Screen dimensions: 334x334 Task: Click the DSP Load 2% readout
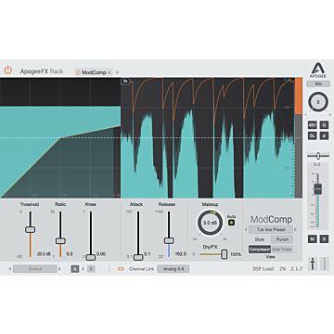point(269,269)
